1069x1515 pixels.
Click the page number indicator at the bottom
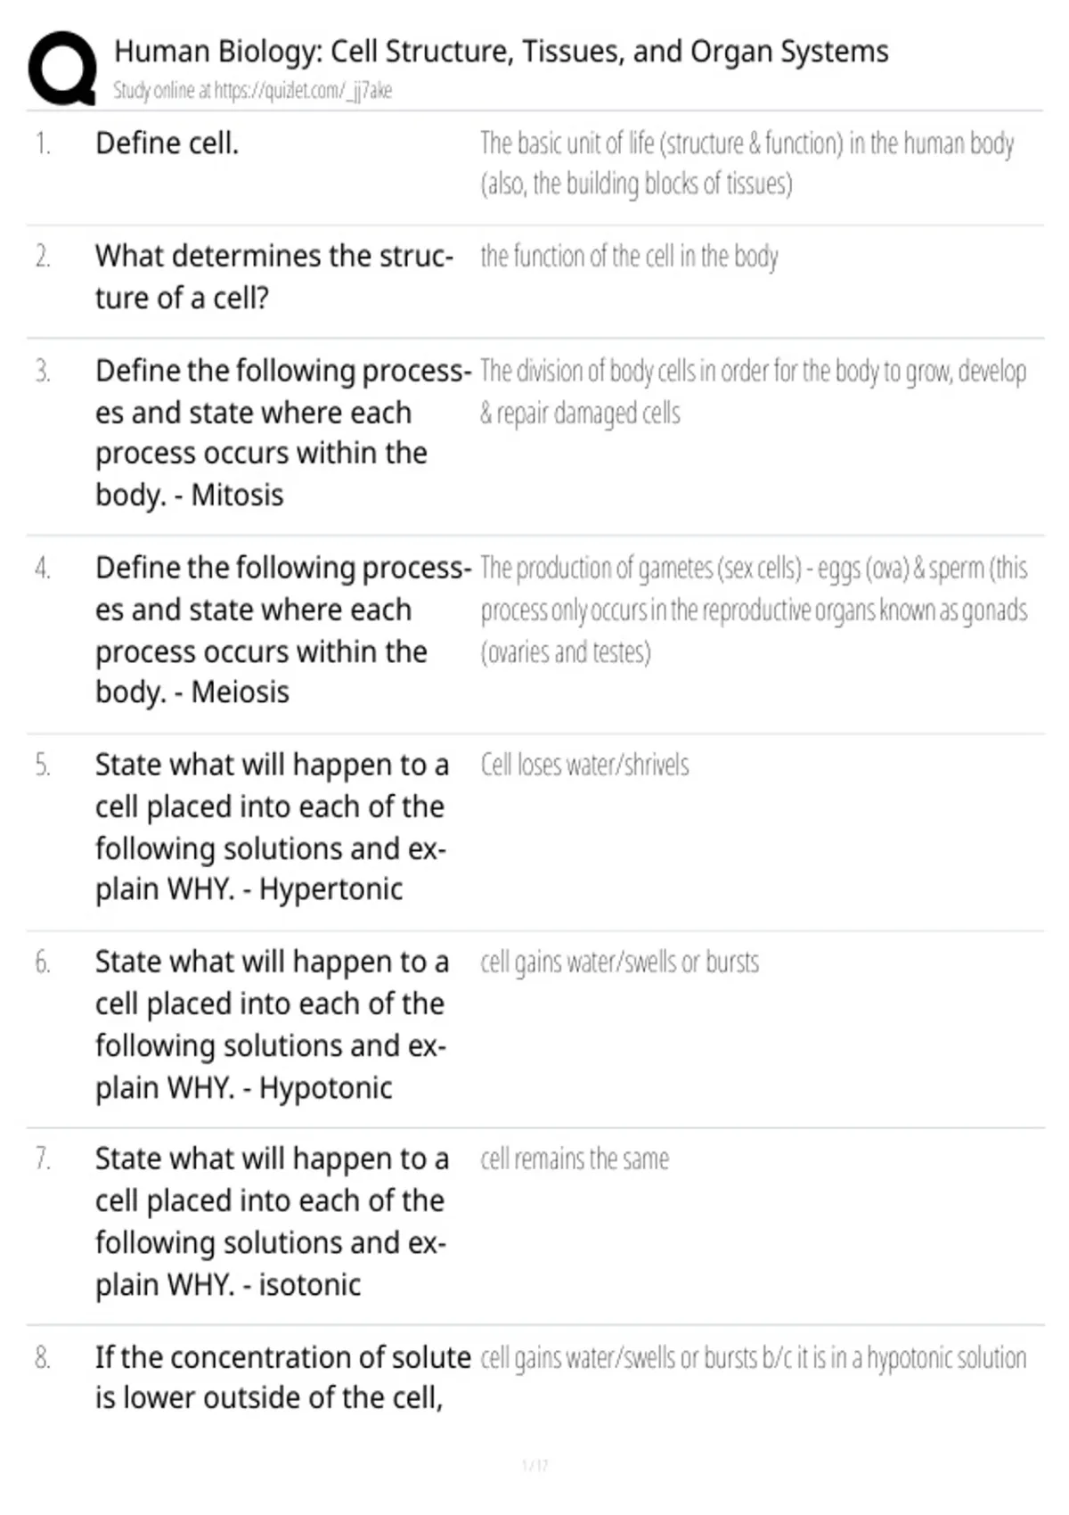point(534,1465)
